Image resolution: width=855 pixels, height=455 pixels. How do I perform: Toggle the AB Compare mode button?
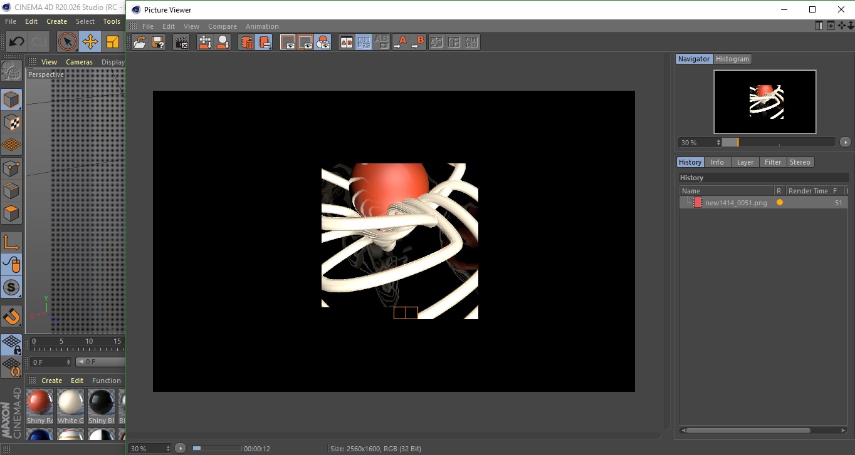coord(346,43)
